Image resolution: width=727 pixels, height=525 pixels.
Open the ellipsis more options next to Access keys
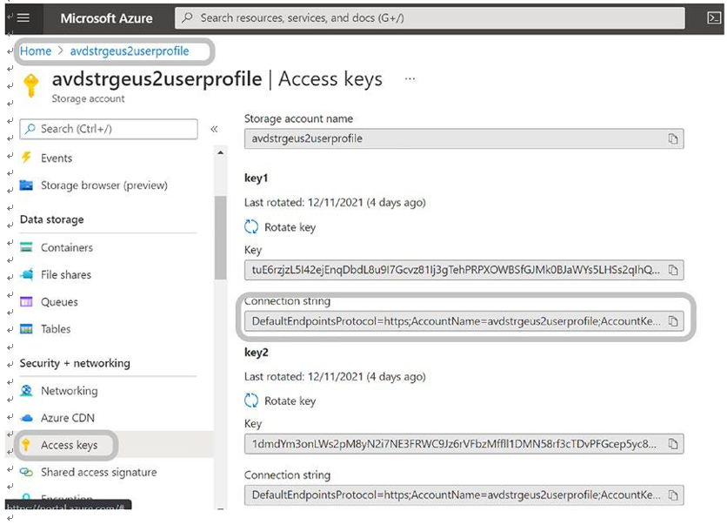click(410, 79)
